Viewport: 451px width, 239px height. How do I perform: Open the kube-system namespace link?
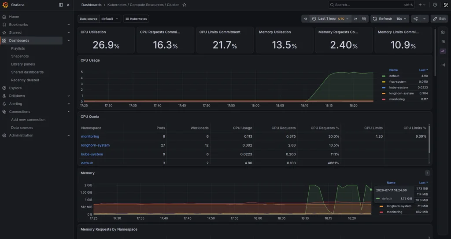click(92, 154)
